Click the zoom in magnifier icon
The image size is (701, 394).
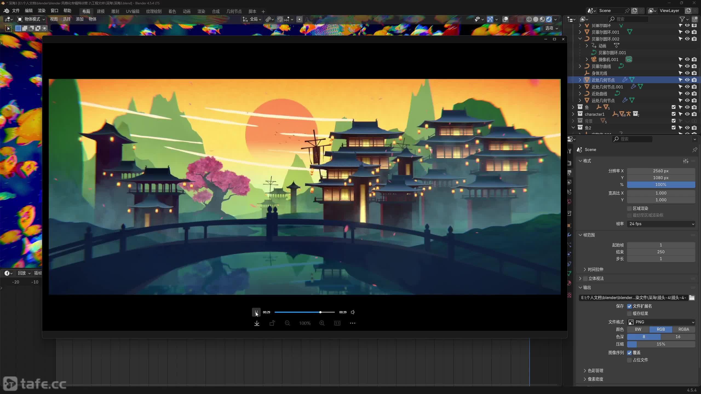[x=322, y=323]
